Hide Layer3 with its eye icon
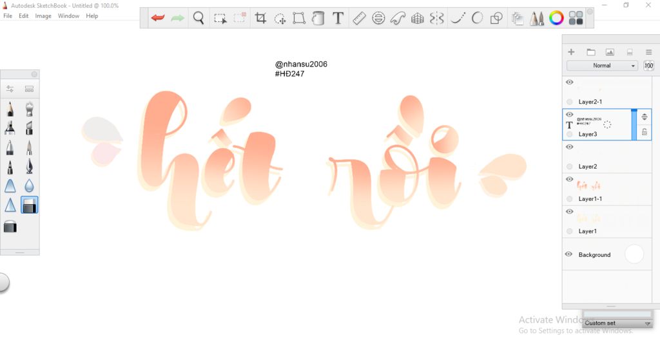The image size is (660, 351). 570,115
